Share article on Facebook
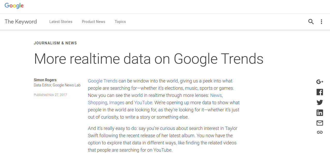 (320, 92)
